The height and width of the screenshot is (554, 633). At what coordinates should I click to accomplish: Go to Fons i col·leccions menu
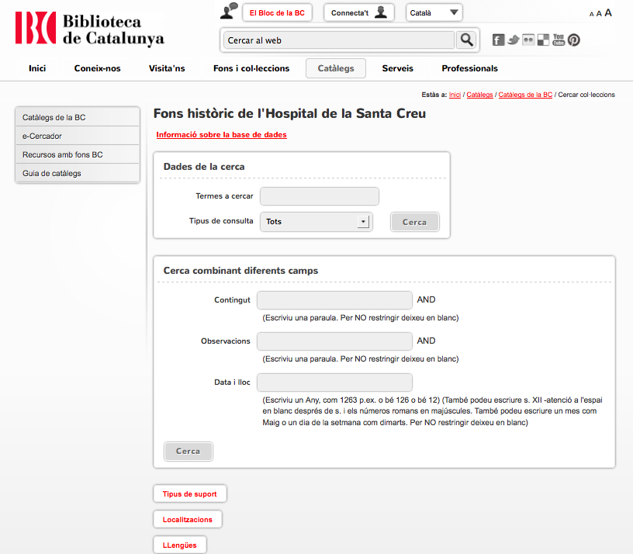(x=251, y=68)
